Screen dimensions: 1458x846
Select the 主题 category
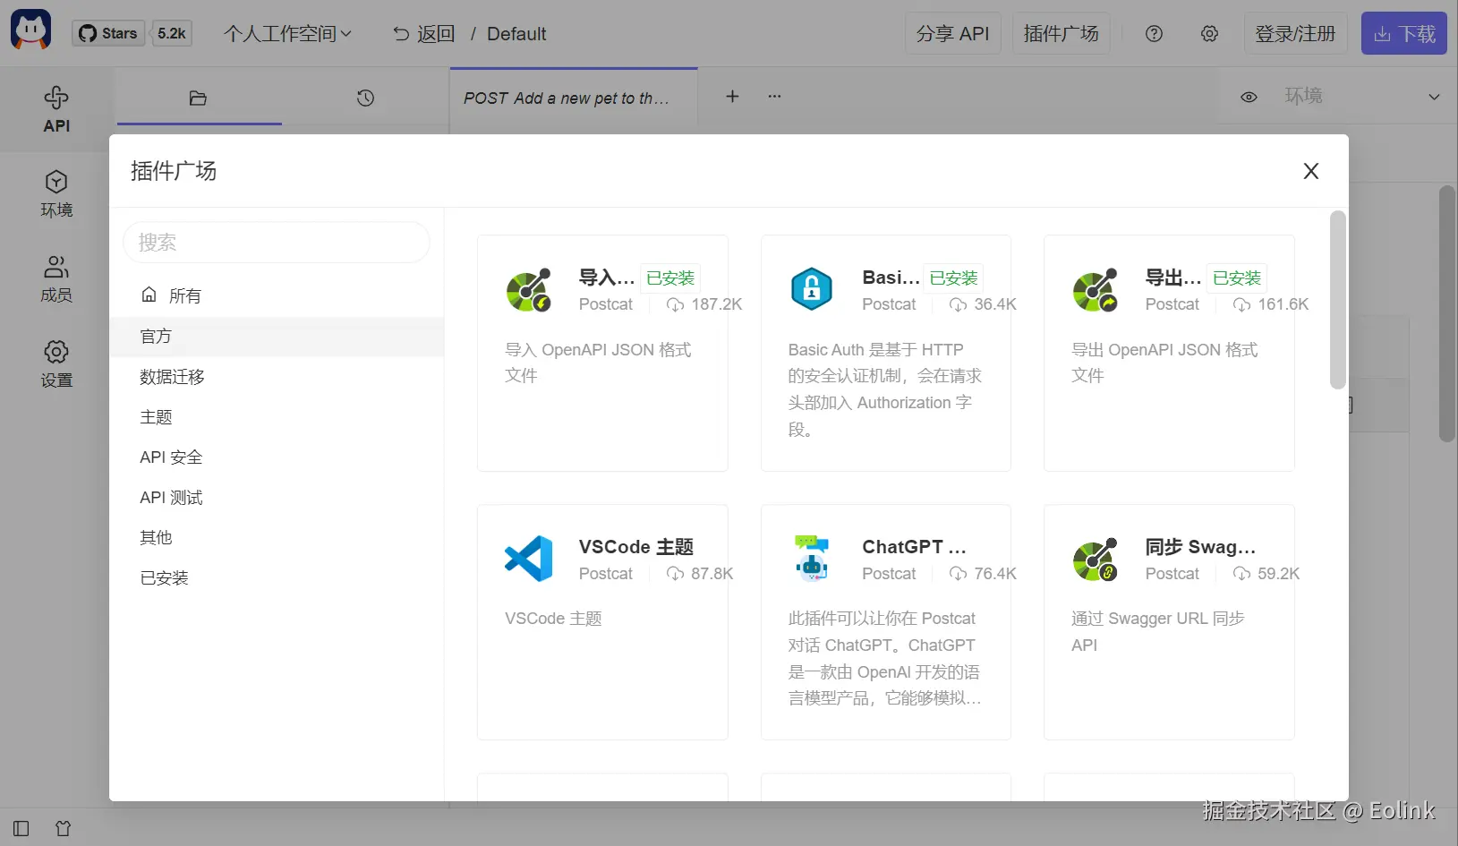(x=277, y=417)
